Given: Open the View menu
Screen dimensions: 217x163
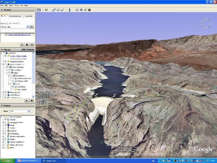Looking at the screenshot, I should [x=11, y=5].
